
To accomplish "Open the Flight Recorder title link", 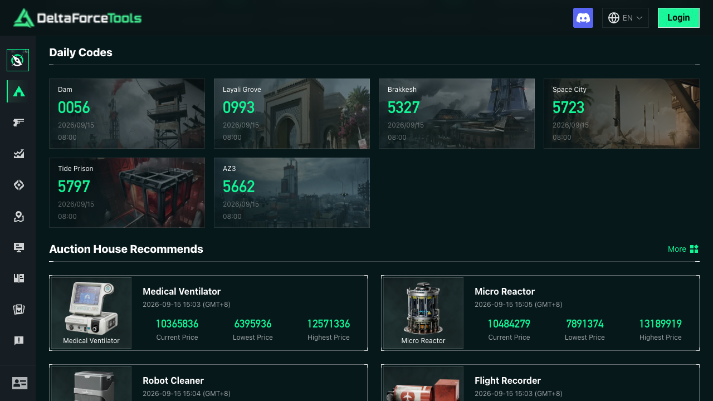I will click(507, 380).
